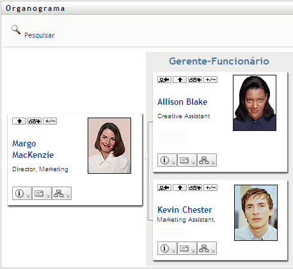The width and height of the screenshot is (293, 269).
Task: Open Allison Blake's profile name link
Action: [182, 102]
